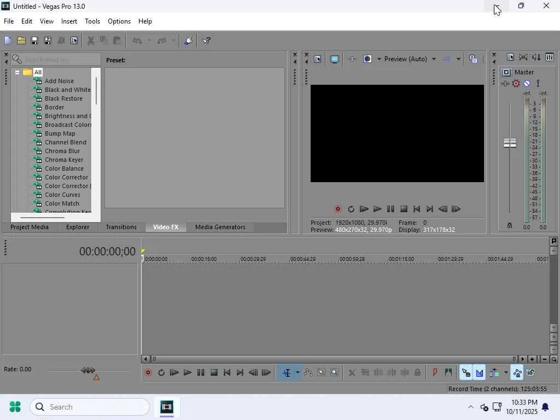This screenshot has height=420, width=560.
Task: Insert a region with the region icon
Action: (x=448, y=373)
